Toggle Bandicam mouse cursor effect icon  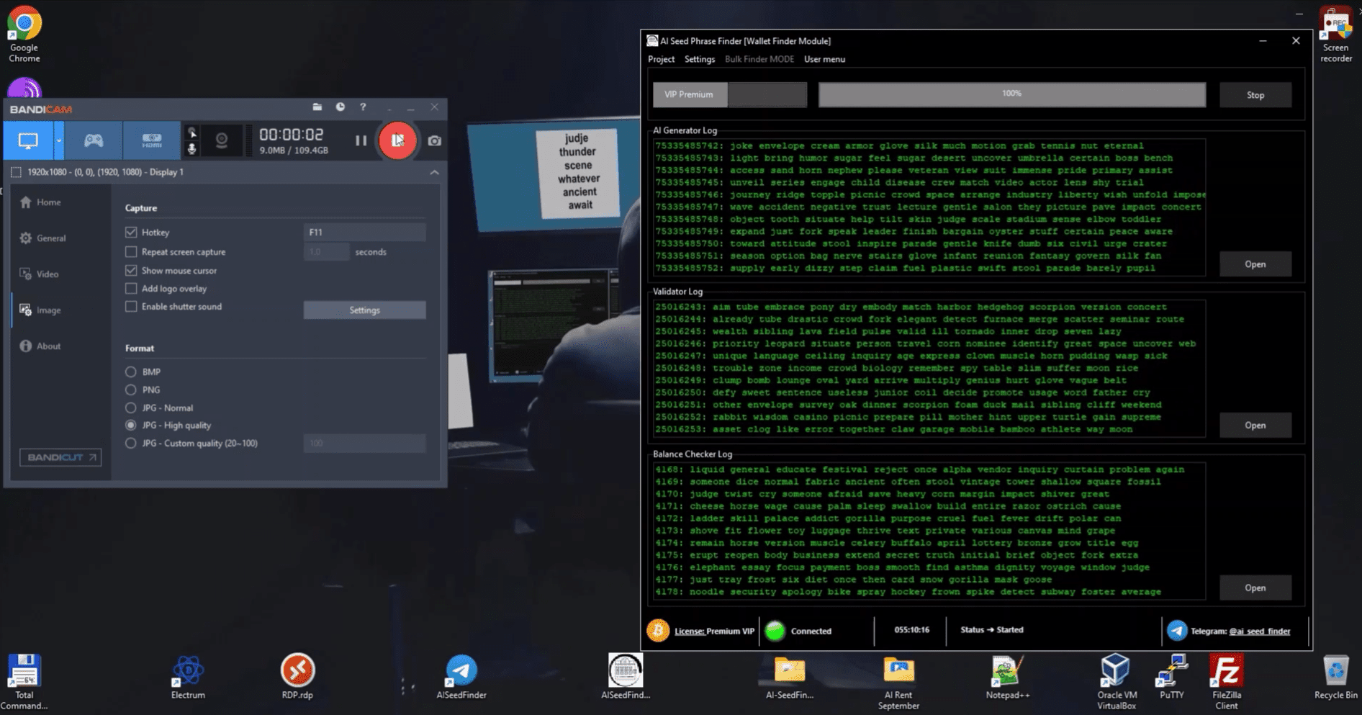[x=192, y=132]
